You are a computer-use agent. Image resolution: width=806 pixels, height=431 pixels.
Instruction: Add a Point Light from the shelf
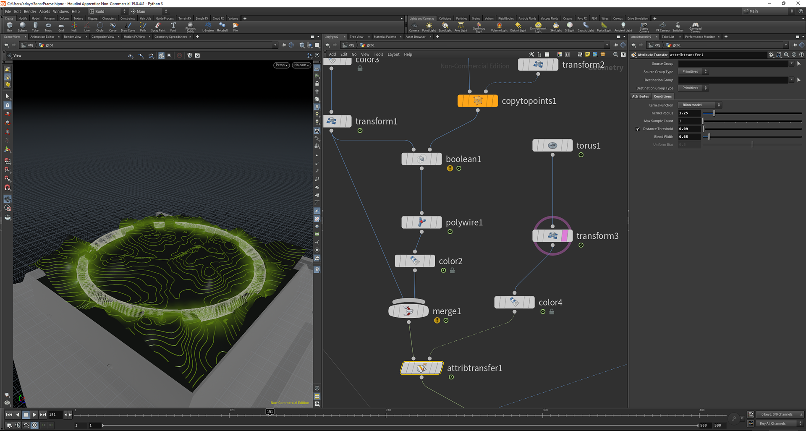tap(429, 27)
